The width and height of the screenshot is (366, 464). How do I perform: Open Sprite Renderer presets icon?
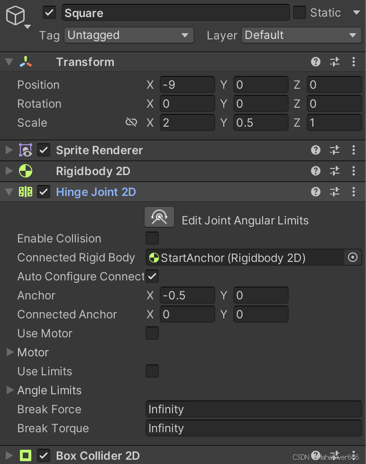pos(335,150)
